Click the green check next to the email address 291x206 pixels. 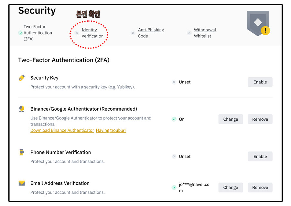174,188
